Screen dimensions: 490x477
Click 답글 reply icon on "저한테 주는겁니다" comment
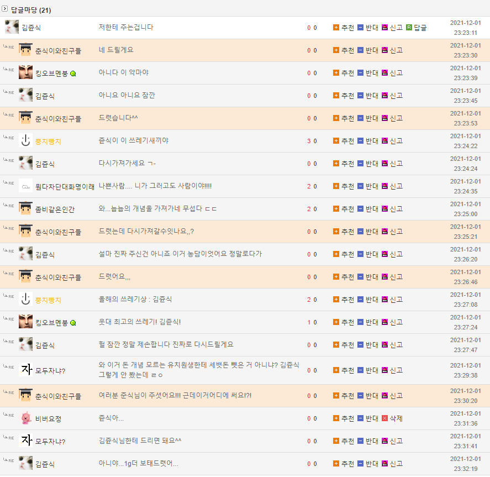click(x=409, y=28)
